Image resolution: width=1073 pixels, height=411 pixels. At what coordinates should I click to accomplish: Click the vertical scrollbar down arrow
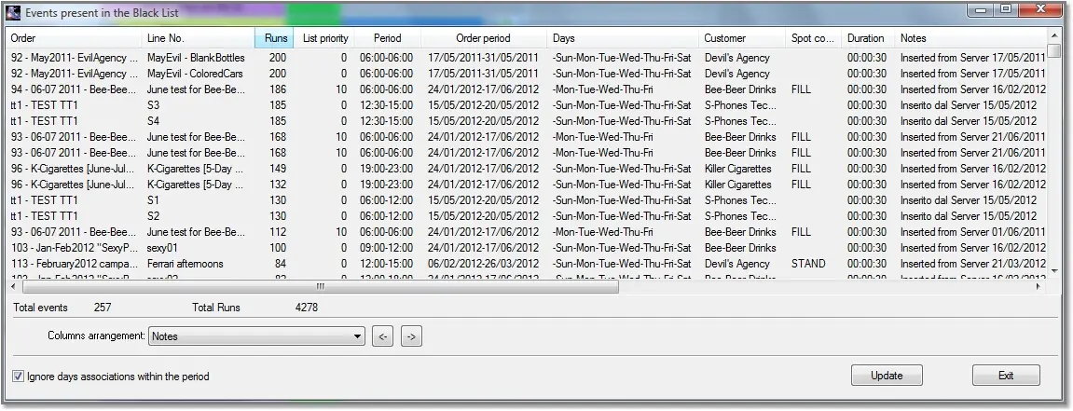point(1053,271)
